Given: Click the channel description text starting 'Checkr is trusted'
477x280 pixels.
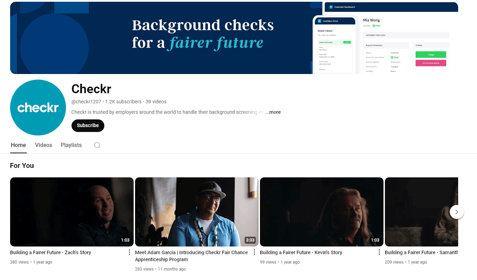Looking at the screenshot, I should (168, 112).
